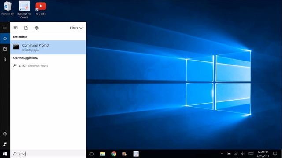Launch File Explorer from the taskbar

(x=103, y=154)
